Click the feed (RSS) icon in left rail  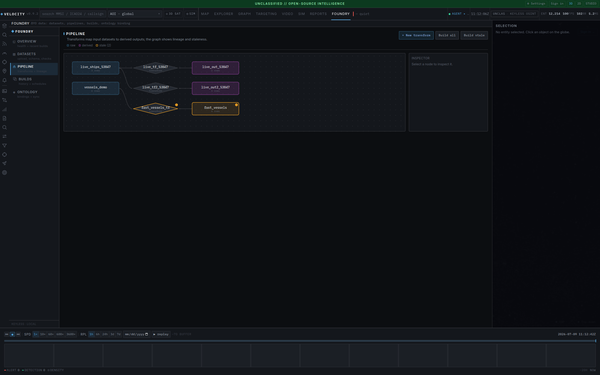[x=4, y=44]
